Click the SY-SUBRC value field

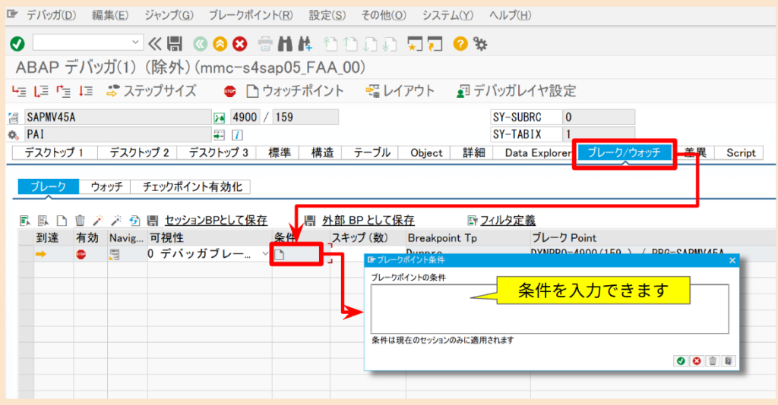coord(599,118)
